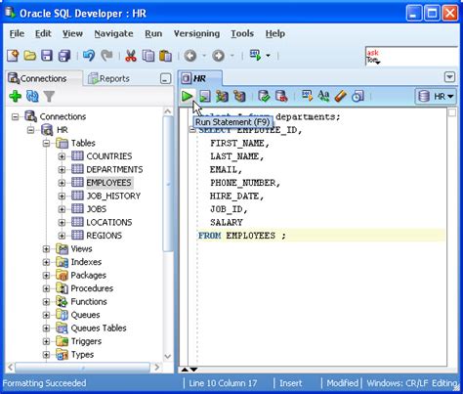Switch to the Reports tab
Image resolution: width=463 pixels, height=394 pixels.
[x=109, y=78]
